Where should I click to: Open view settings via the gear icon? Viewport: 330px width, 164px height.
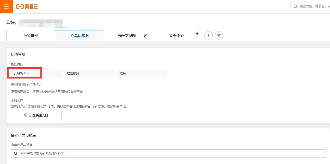click(219, 35)
